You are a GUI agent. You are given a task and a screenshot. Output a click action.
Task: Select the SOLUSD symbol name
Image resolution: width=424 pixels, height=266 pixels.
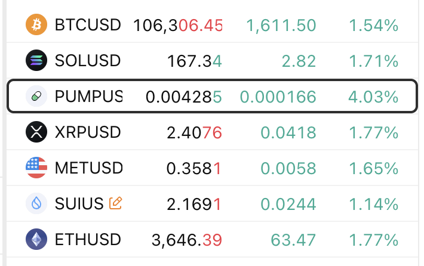coord(87,61)
